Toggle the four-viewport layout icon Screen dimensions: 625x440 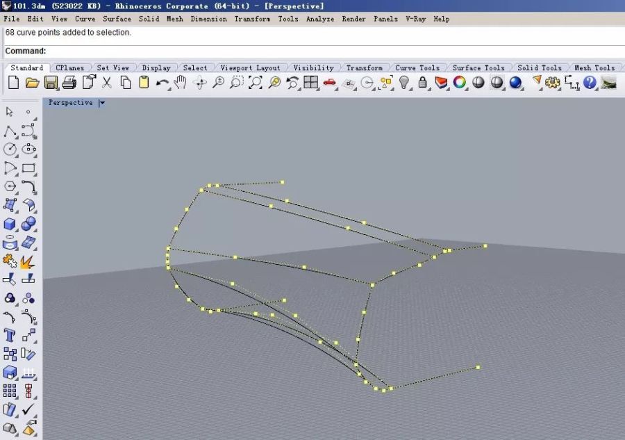[310, 83]
